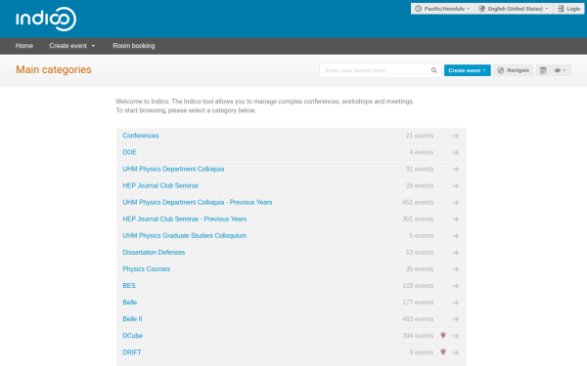The image size is (587, 366).
Task: Click arrow for UHM Physics Graduate Student Colloquium
Action: (456, 236)
